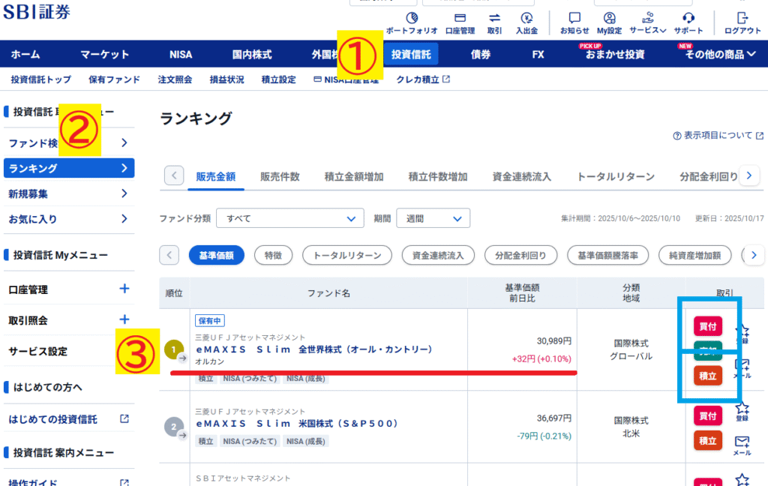Toggle the トータルリターン filter pill
This screenshot has height=486, width=768.
346,255
